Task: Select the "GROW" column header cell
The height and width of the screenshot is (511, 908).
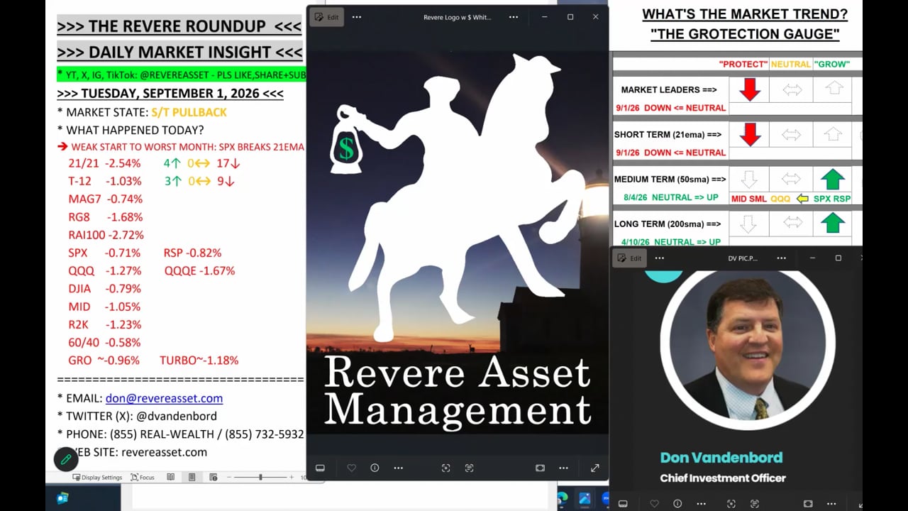Action: click(x=831, y=64)
